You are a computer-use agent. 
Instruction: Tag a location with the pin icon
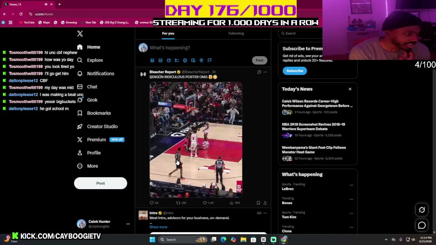(201, 60)
